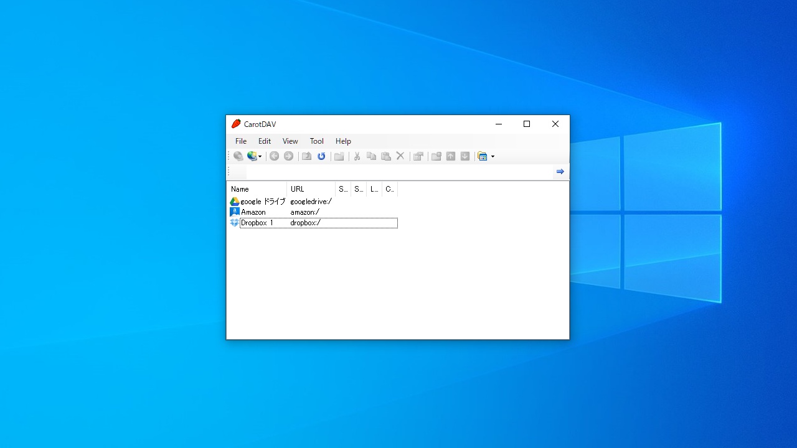The width and height of the screenshot is (797, 448).
Task: Click the folder with up-arrow icon
Action: click(436, 156)
